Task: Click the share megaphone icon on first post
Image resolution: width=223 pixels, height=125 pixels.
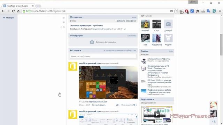Action: click(117, 105)
